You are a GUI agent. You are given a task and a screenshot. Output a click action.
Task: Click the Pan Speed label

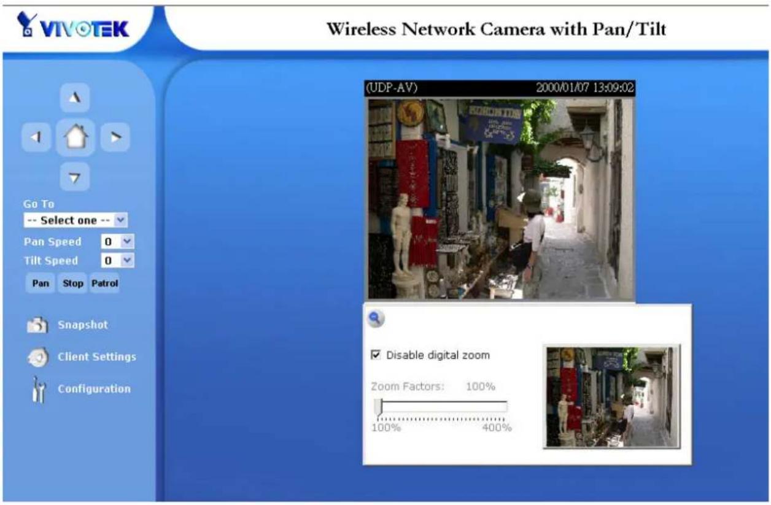click(x=52, y=242)
